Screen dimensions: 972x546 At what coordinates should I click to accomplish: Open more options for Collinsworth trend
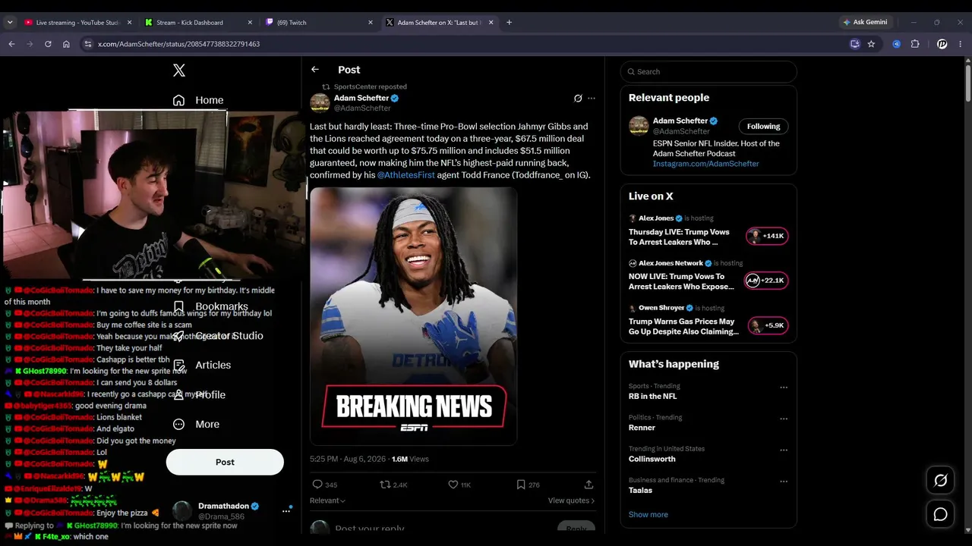[784, 450]
